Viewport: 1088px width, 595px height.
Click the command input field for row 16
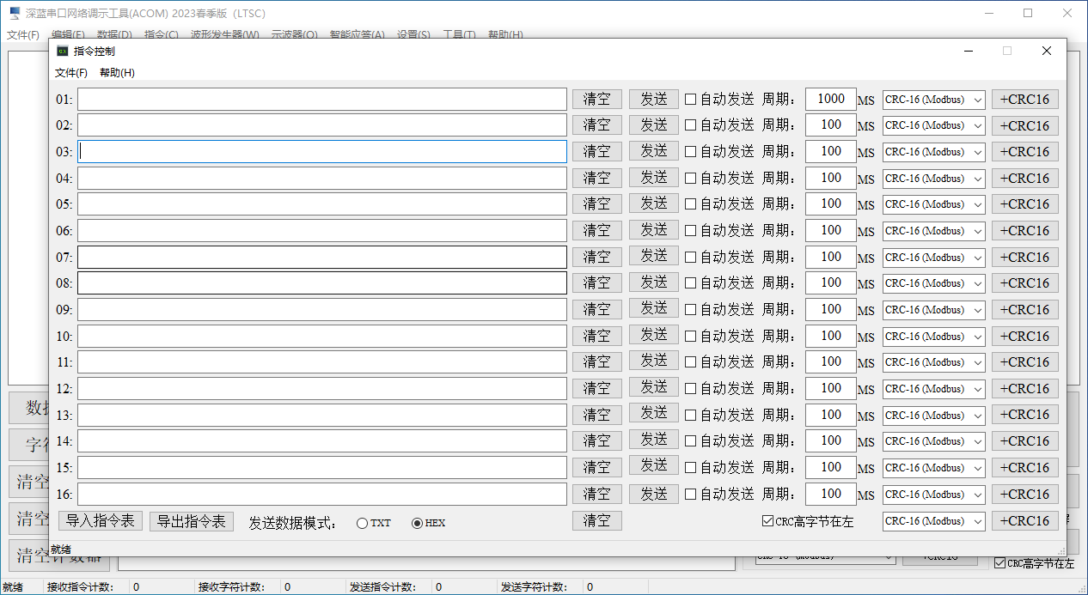coord(321,495)
